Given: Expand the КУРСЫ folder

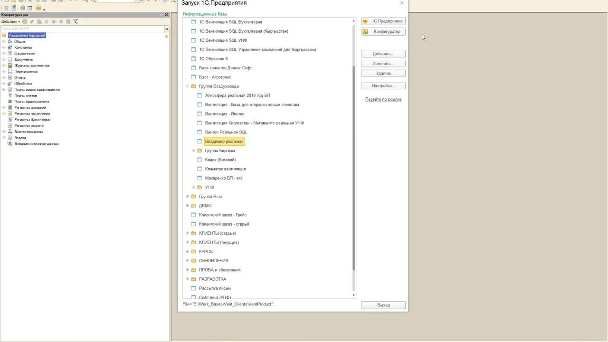Looking at the screenshot, I should point(187,252).
